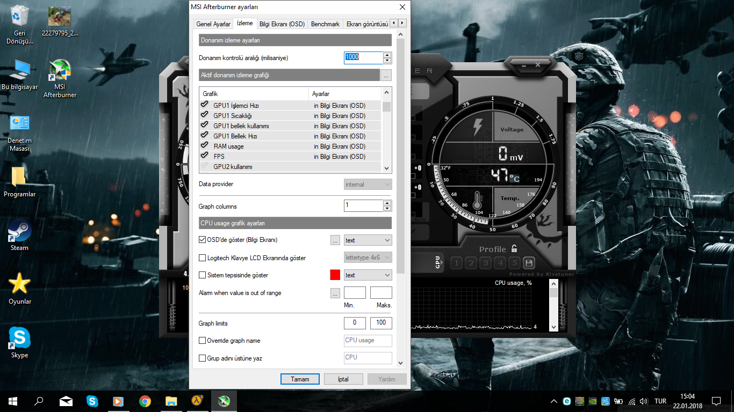
Task: Open the Mail app in taskbar
Action: [x=66, y=401]
